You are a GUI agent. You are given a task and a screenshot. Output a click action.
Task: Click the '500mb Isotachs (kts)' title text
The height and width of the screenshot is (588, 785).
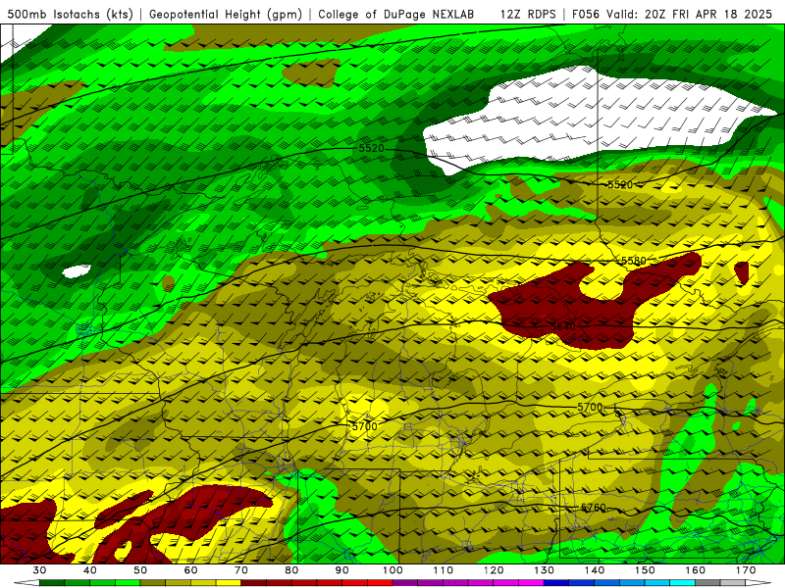coord(70,14)
